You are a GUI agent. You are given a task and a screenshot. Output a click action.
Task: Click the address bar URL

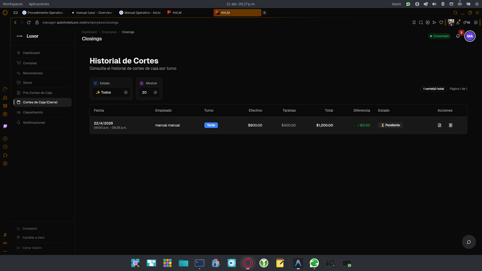[80, 23]
